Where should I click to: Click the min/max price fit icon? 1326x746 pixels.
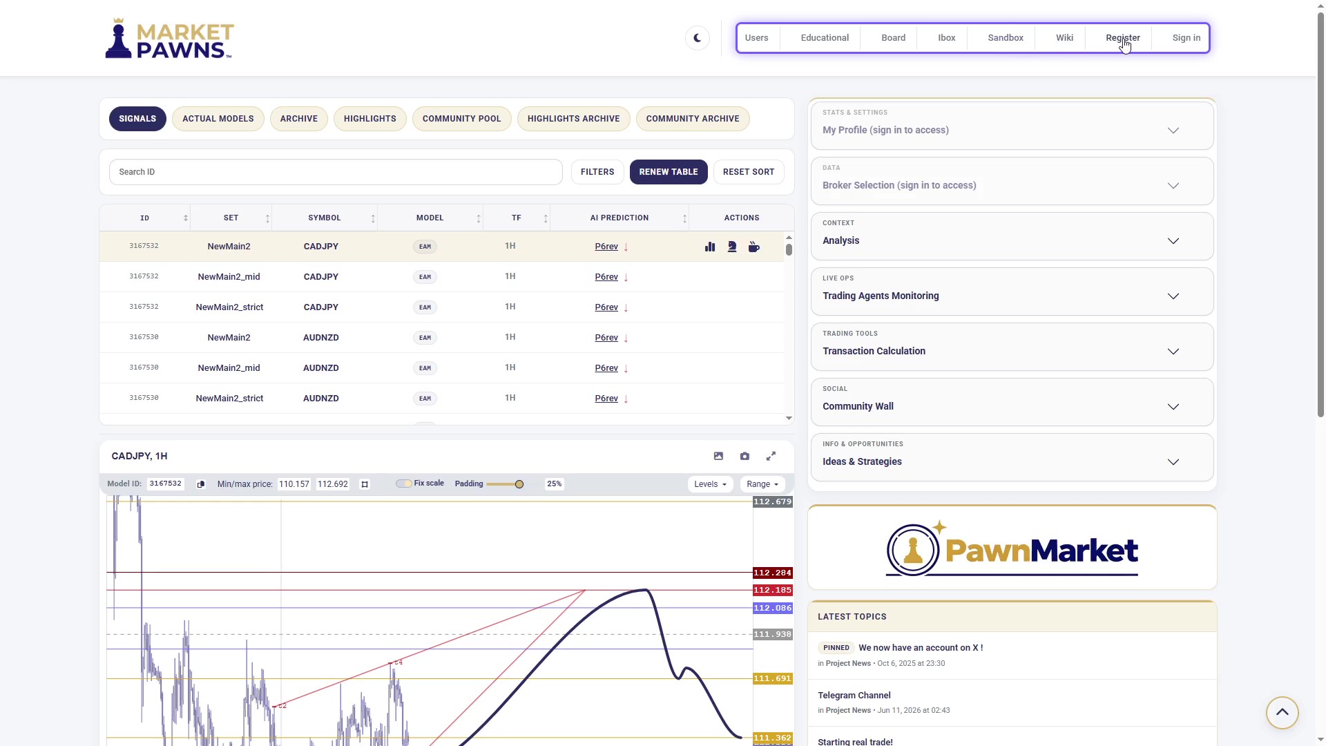pyautogui.click(x=365, y=484)
